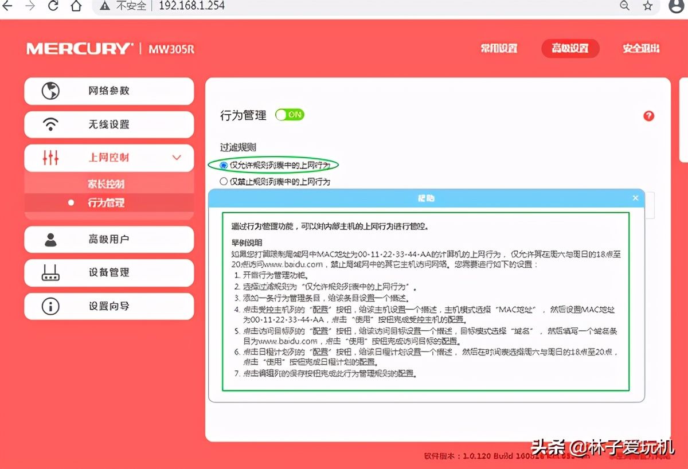The width and height of the screenshot is (688, 469).
Task: Open the 无线设置 menu
Action: [109, 124]
